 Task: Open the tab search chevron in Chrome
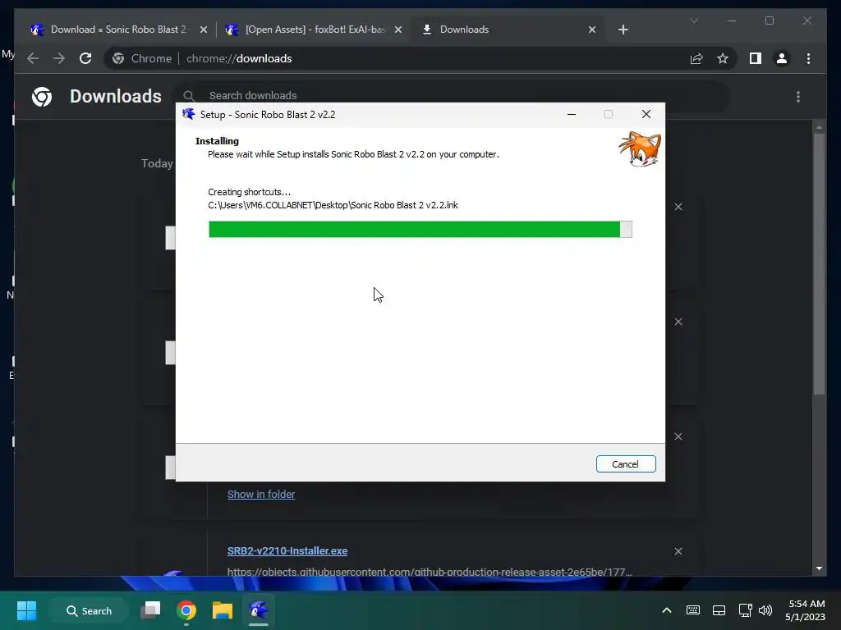coord(693,21)
